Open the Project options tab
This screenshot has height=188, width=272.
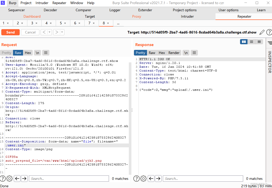[x=185, y=10]
